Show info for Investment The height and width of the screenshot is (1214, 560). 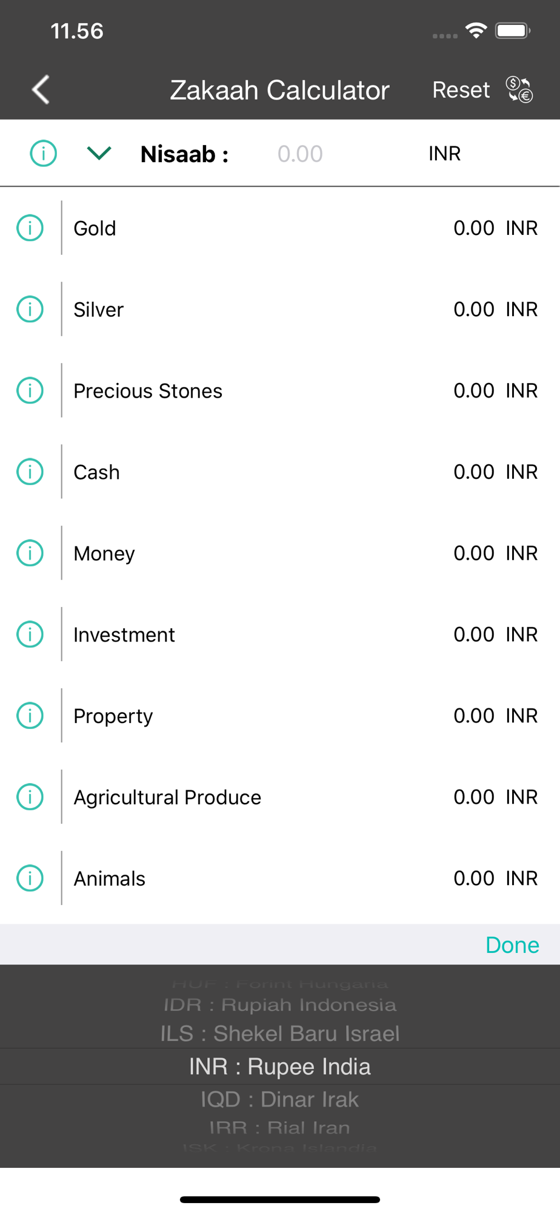tap(30, 635)
